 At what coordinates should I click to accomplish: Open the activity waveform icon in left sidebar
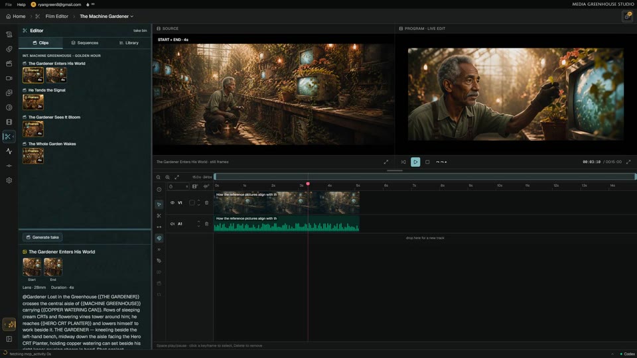[x=9, y=151]
